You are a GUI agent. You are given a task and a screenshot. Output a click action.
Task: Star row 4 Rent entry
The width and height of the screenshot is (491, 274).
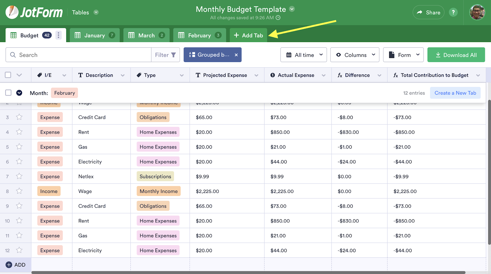19,132
